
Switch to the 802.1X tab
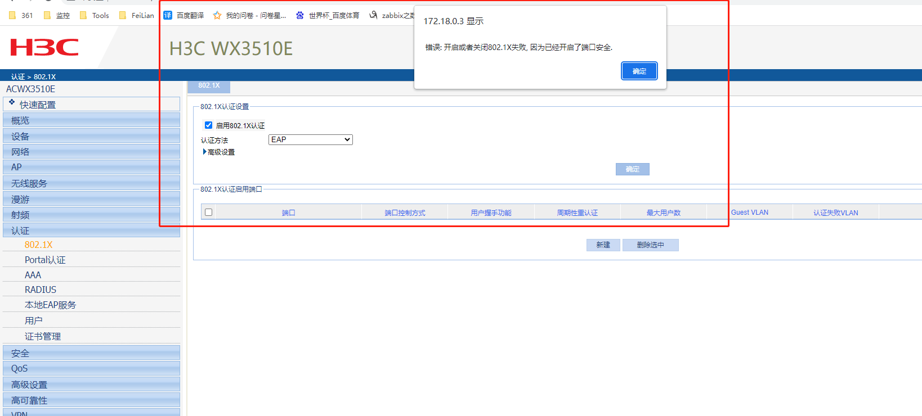pos(209,86)
